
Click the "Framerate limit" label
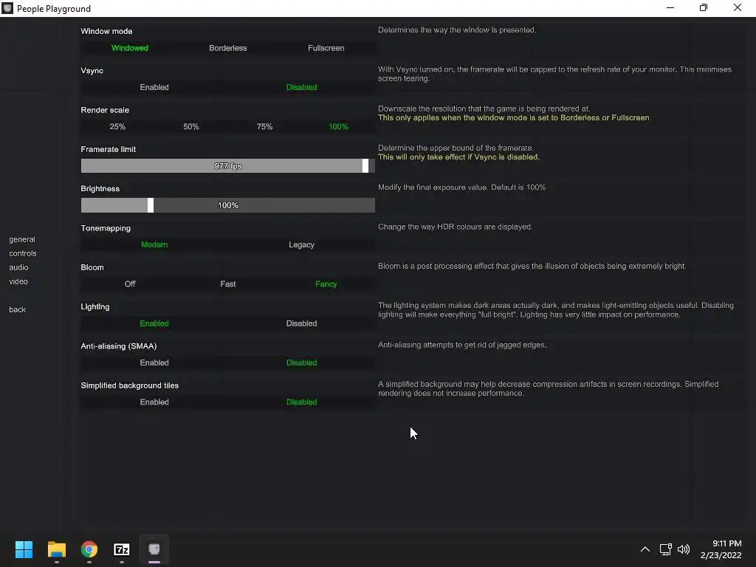pos(109,149)
